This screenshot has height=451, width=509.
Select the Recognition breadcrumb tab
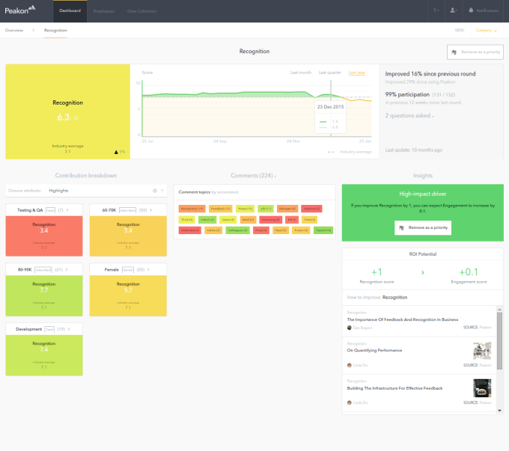55,30
